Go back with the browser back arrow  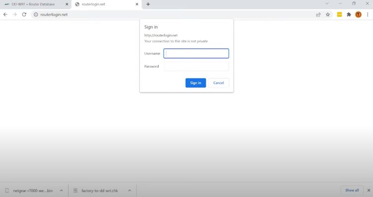coord(5,14)
